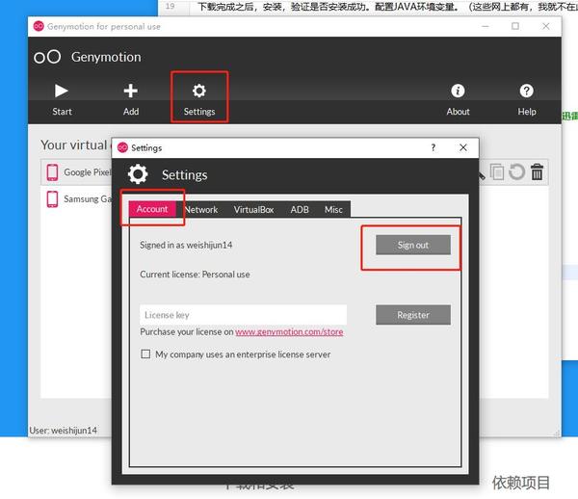Open the Help question mark icon
578x499 pixels.
[526, 91]
